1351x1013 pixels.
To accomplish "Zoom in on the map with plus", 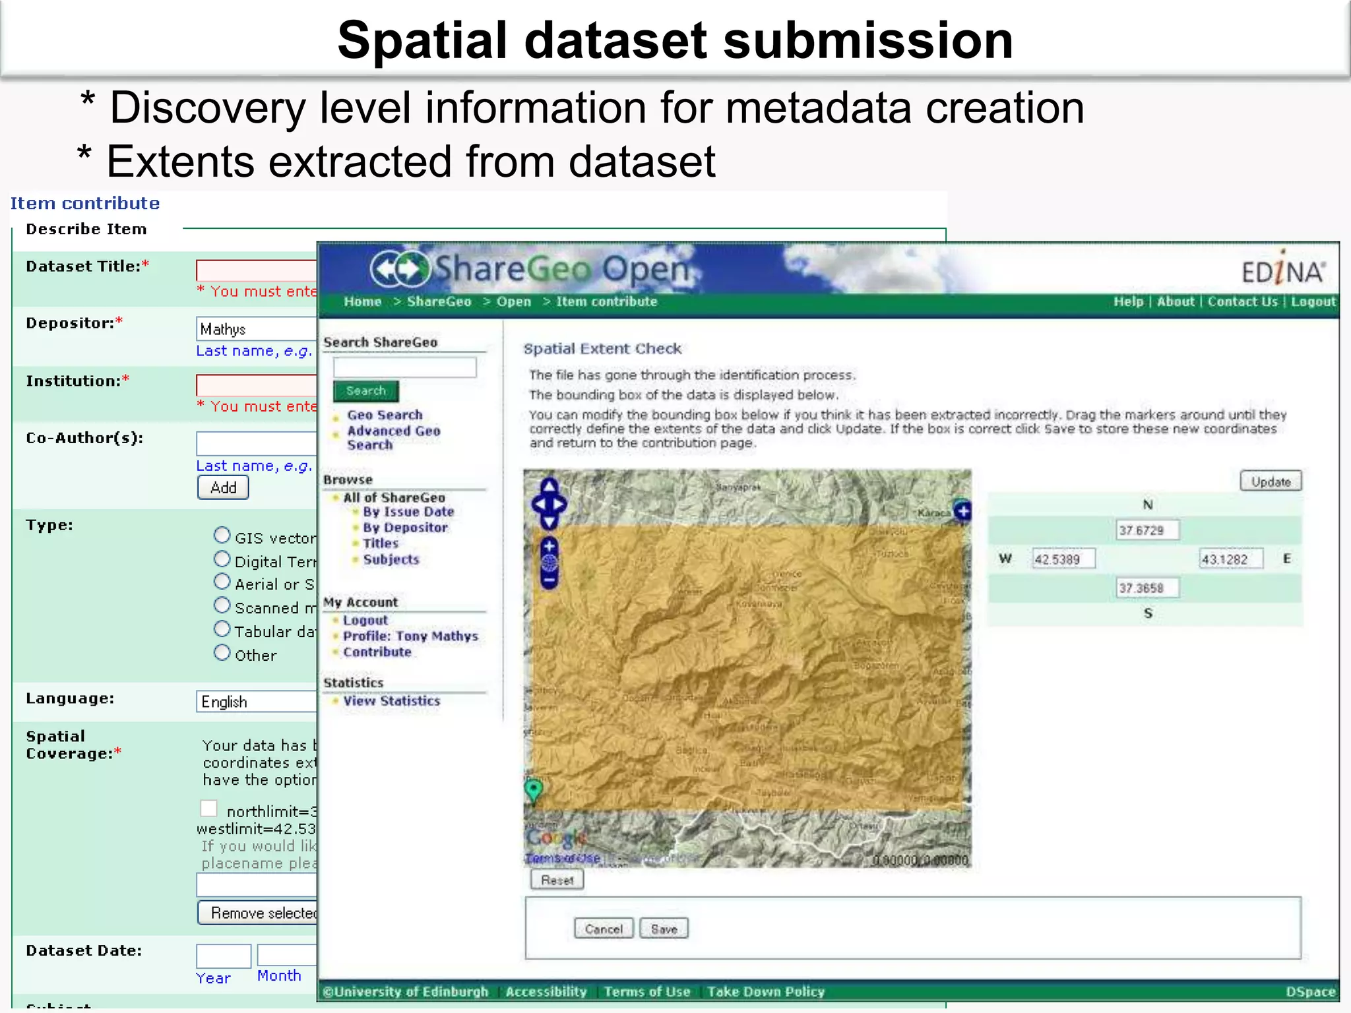I will 550,546.
